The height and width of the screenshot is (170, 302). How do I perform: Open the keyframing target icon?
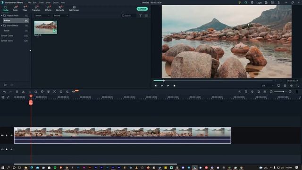pyautogui.click(x=61, y=92)
